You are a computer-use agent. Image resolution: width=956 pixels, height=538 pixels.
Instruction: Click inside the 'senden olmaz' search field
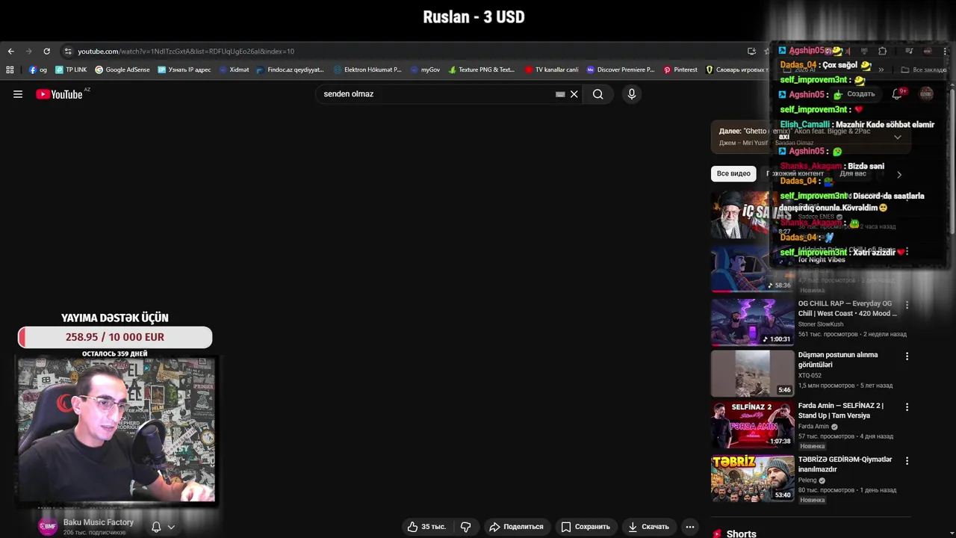tap(437, 94)
